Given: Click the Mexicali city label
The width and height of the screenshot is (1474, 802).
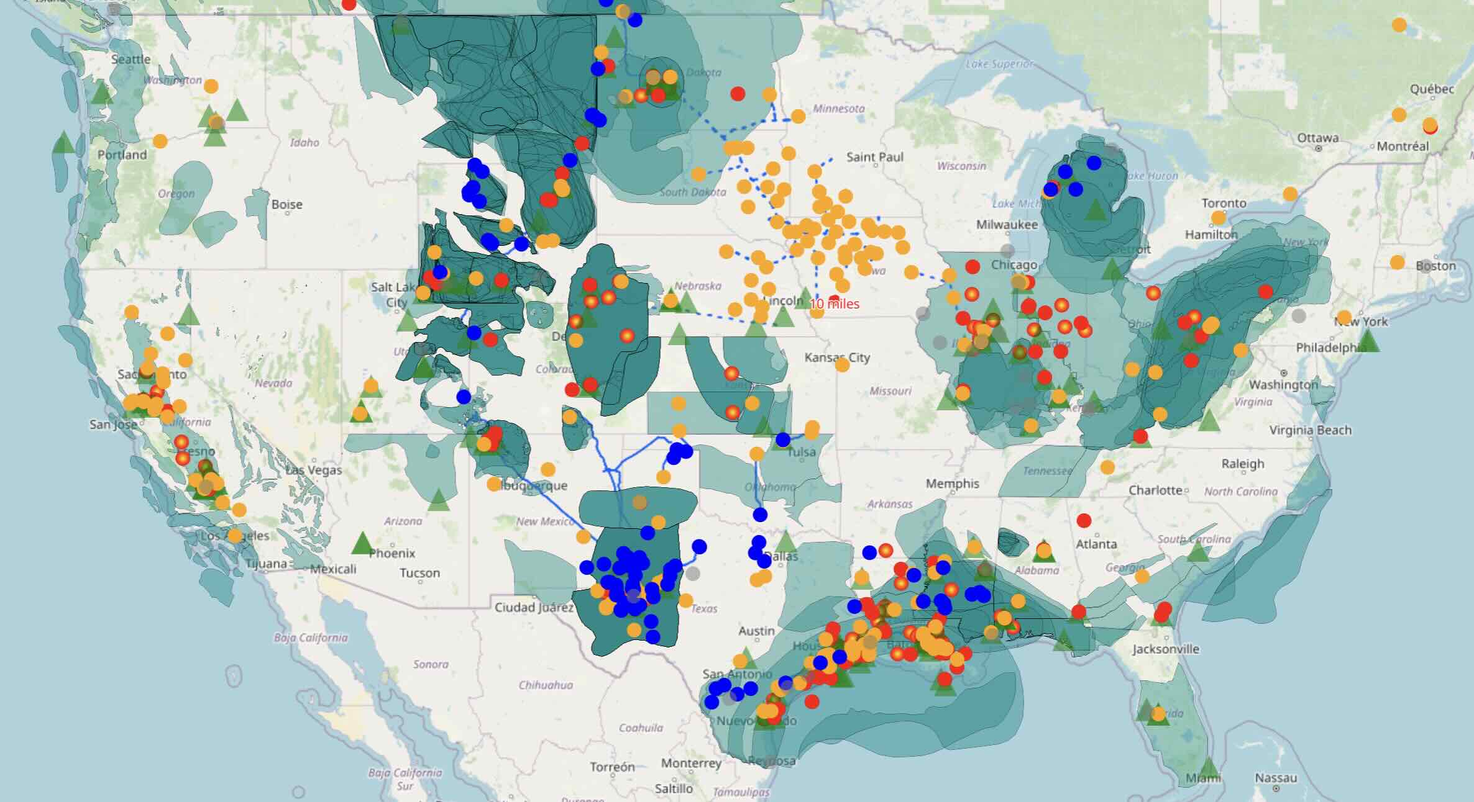Looking at the screenshot, I should tap(334, 569).
